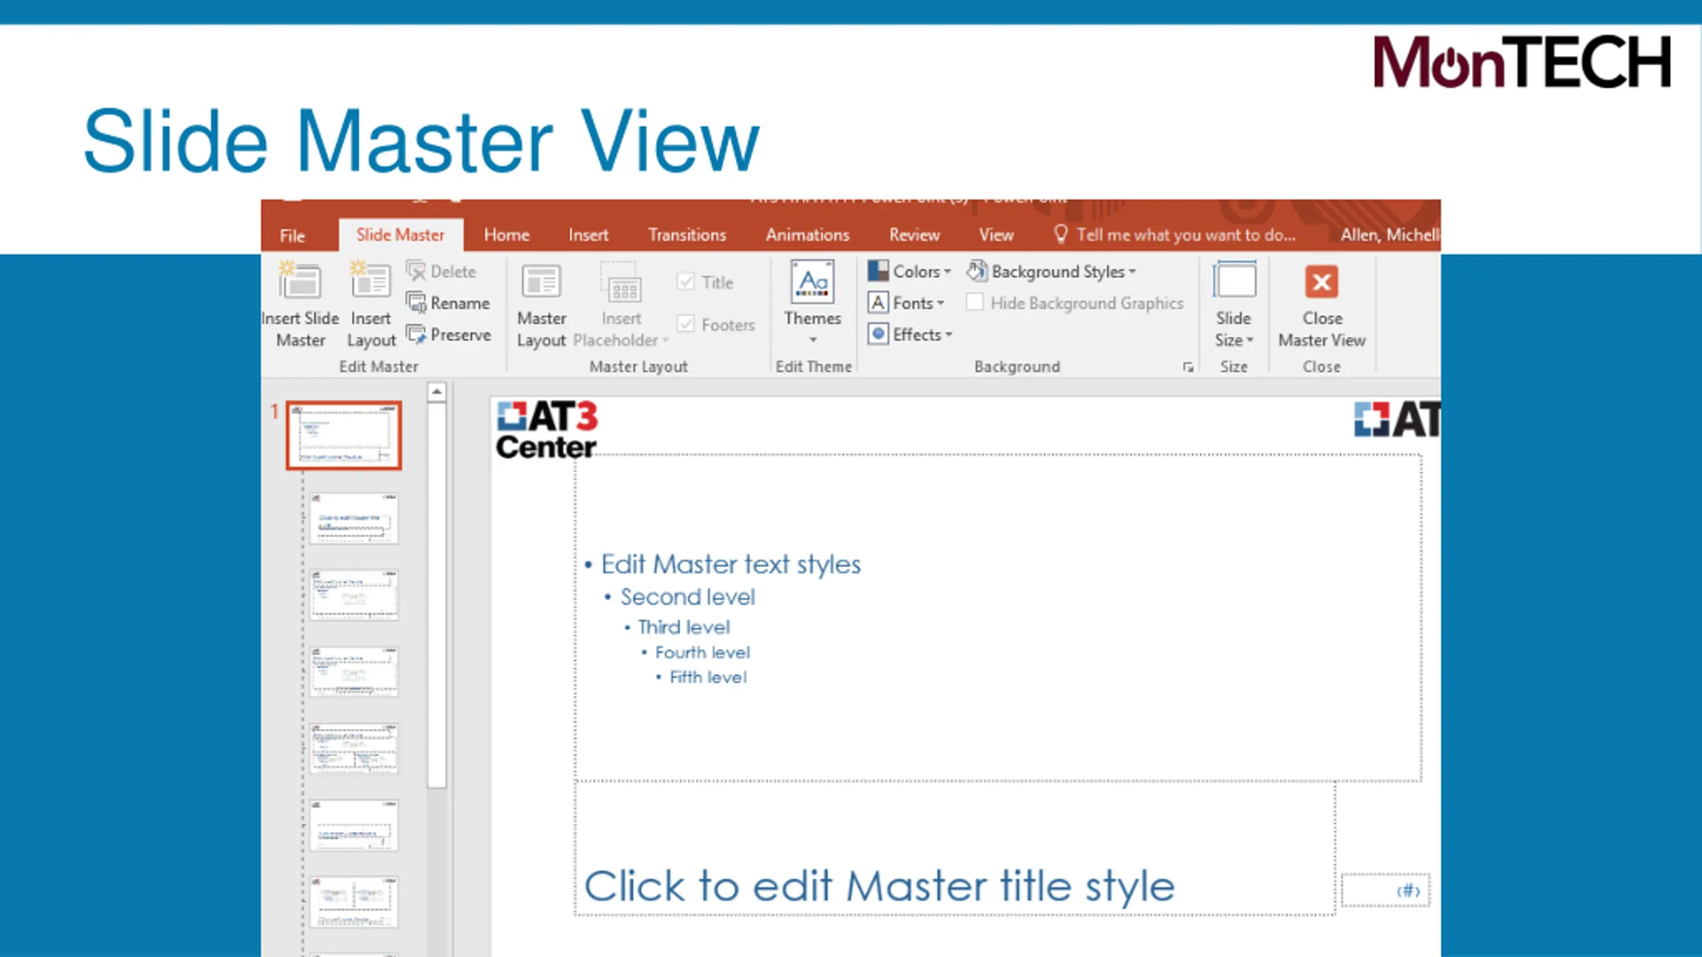Click the Tell me what you want search
The width and height of the screenshot is (1702, 957).
pyautogui.click(x=1175, y=235)
